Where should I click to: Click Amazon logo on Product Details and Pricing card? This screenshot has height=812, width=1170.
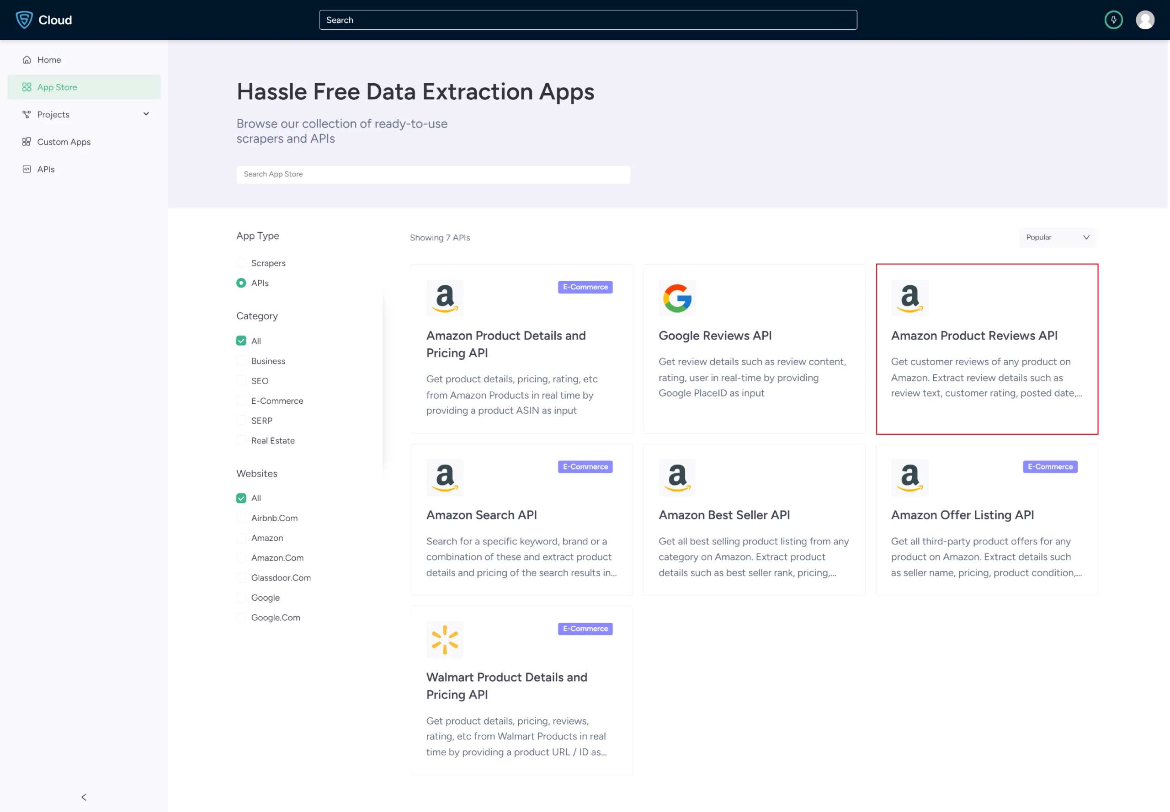pos(445,298)
